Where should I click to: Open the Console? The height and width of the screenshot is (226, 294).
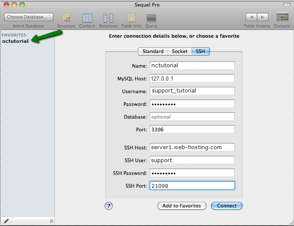[x=282, y=21]
